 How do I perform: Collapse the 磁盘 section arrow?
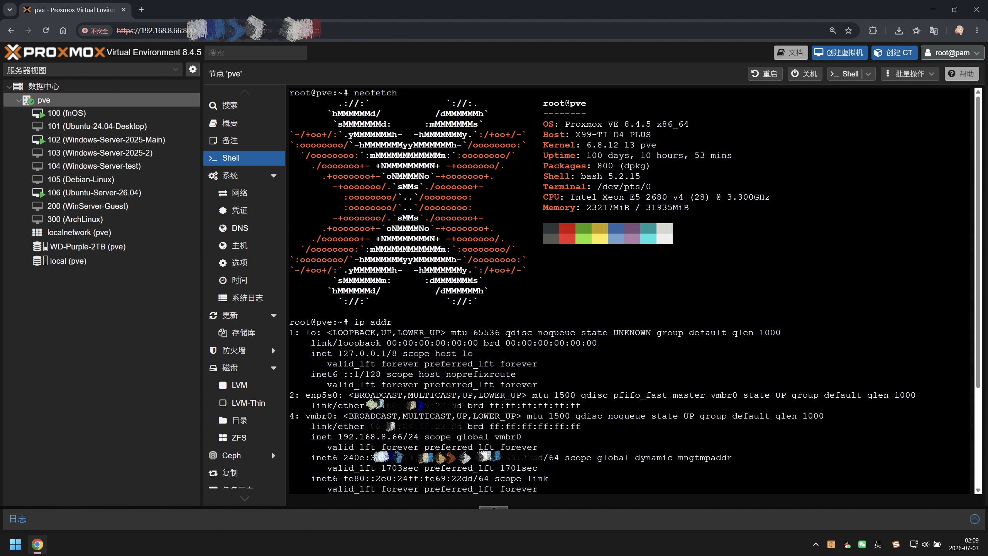[x=274, y=368]
